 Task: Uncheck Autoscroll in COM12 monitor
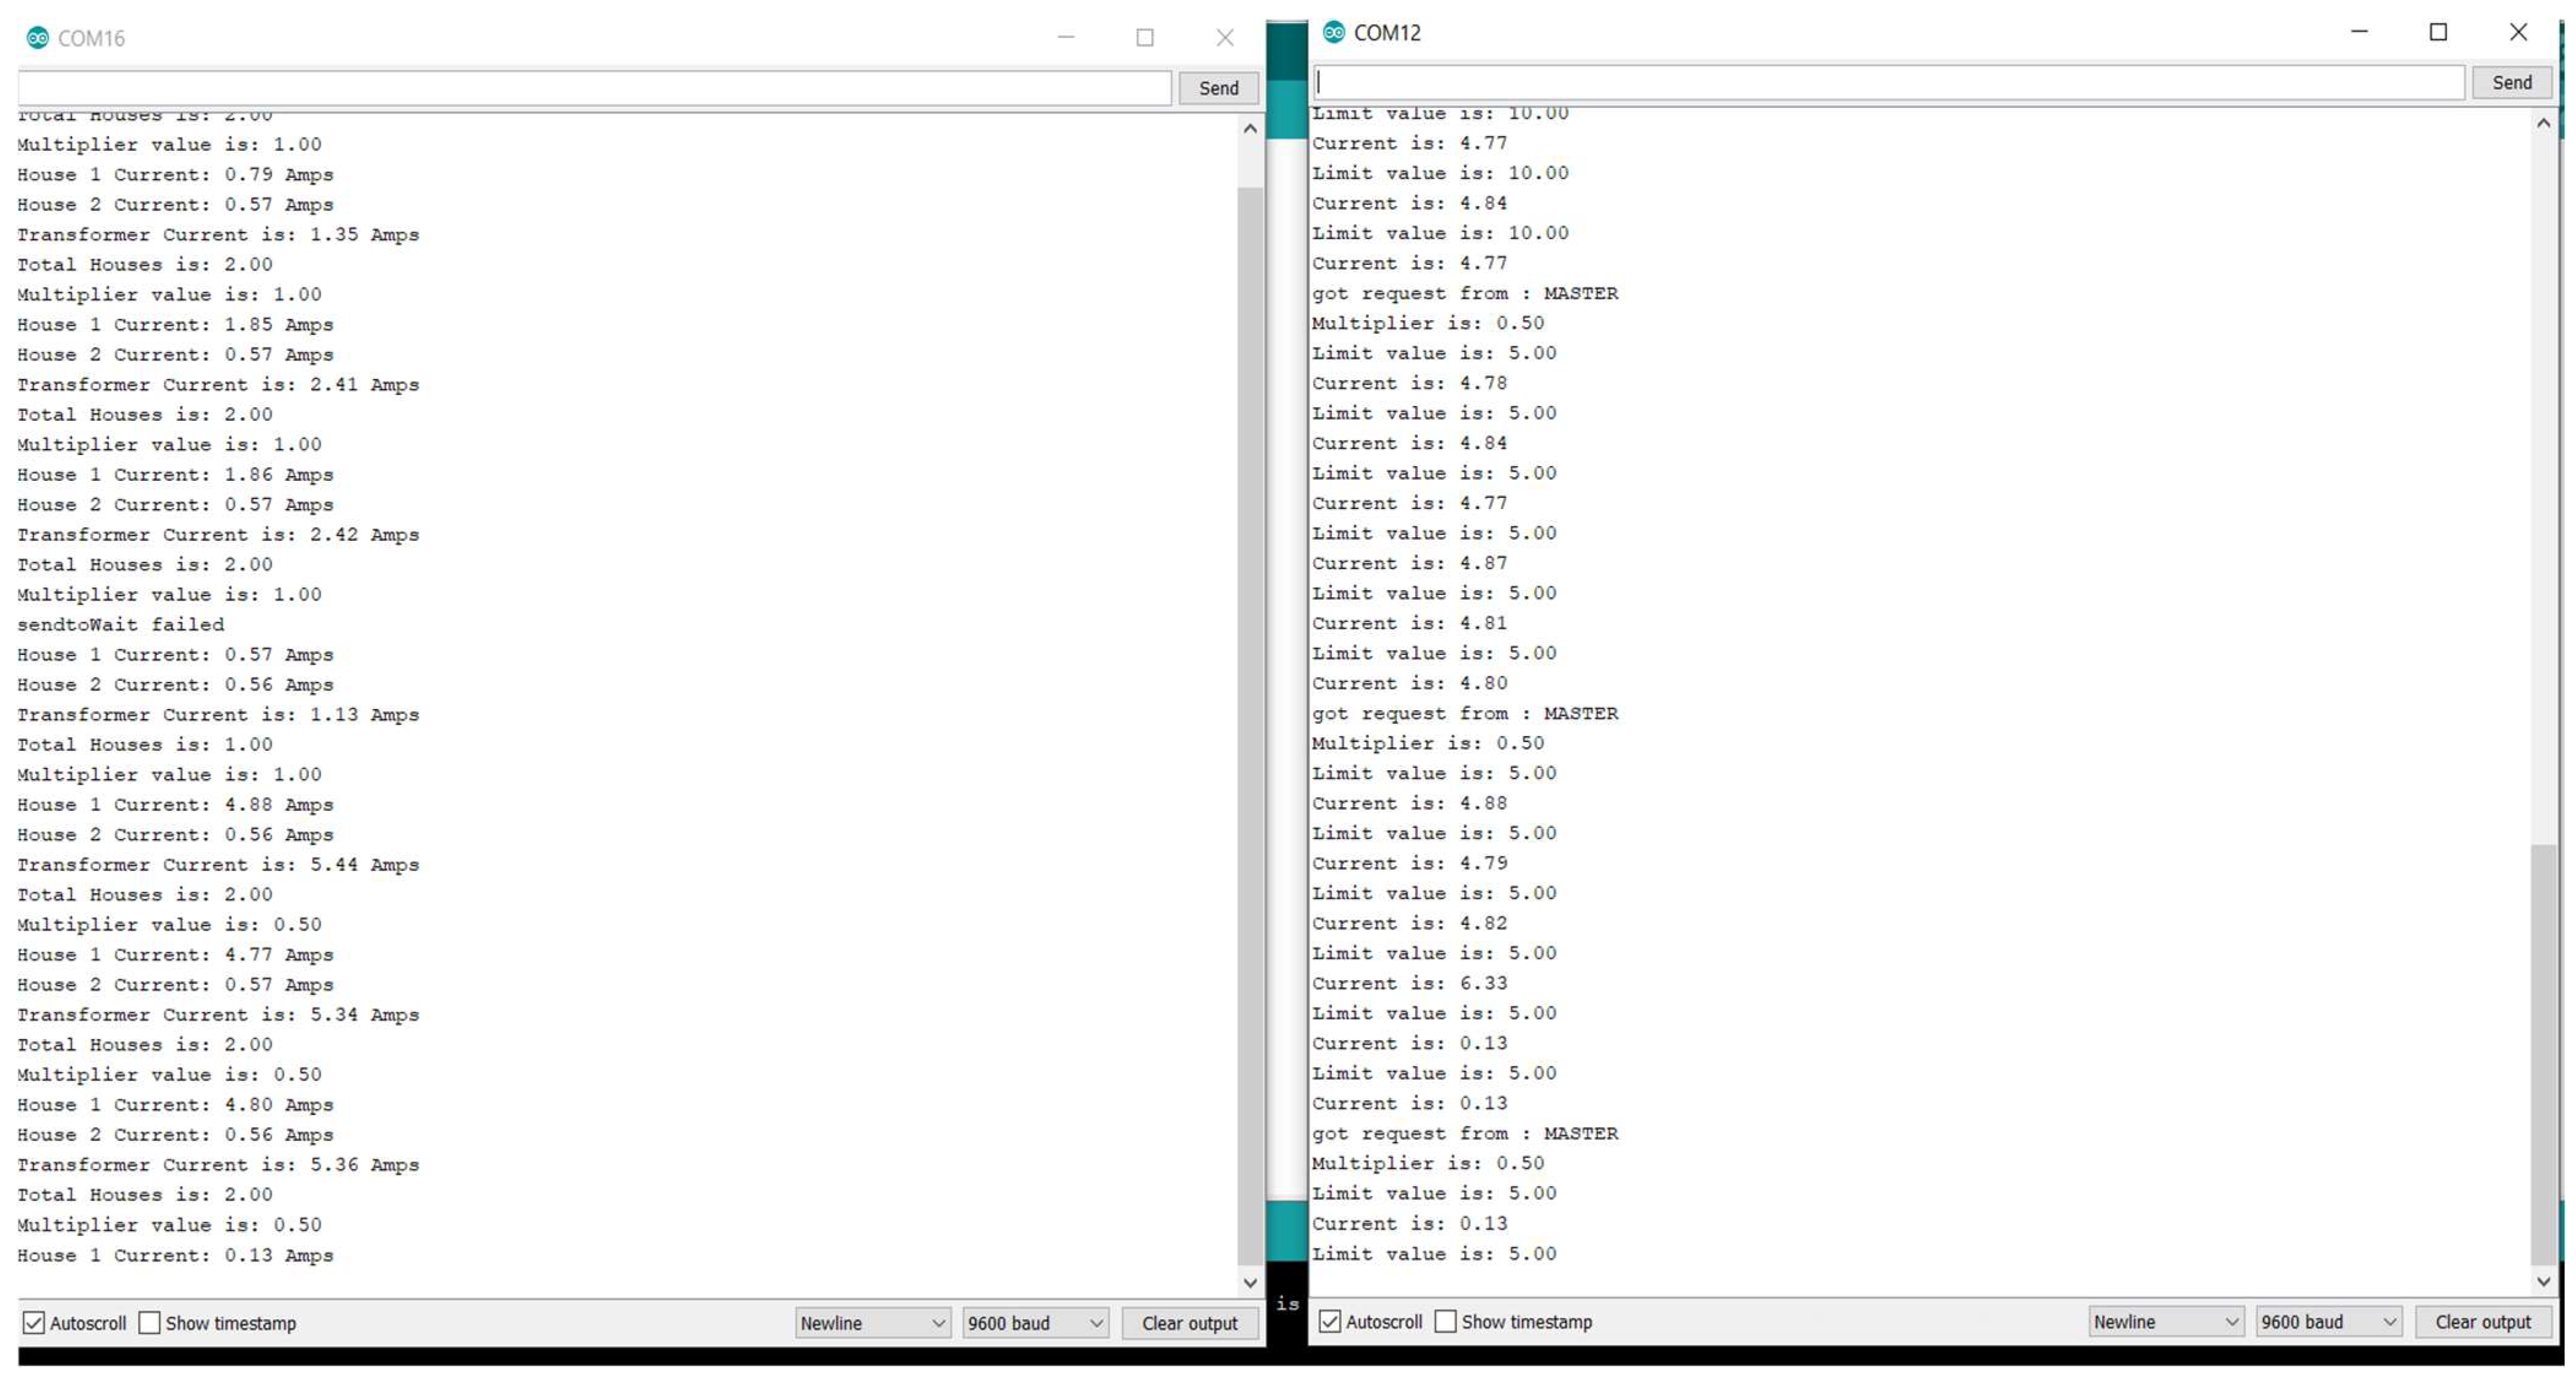click(x=1329, y=1321)
